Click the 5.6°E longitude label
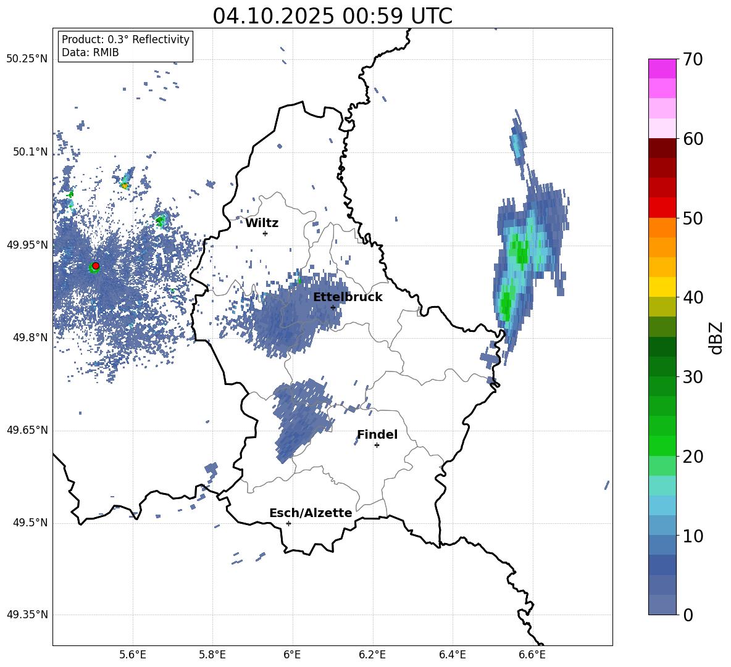 (x=132, y=655)
